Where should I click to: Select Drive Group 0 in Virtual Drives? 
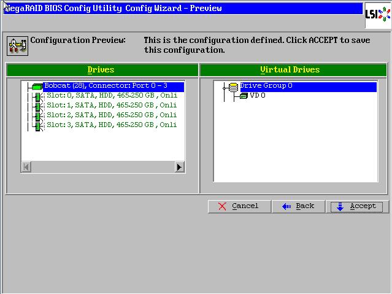[266, 86]
